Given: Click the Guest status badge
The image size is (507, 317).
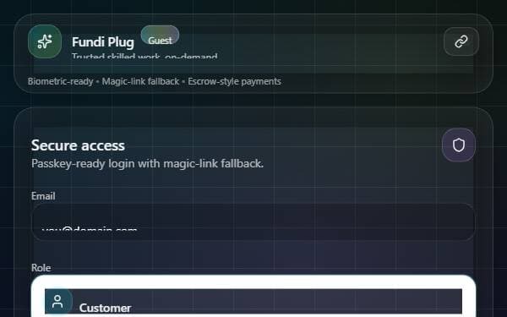Looking at the screenshot, I should (160, 36).
